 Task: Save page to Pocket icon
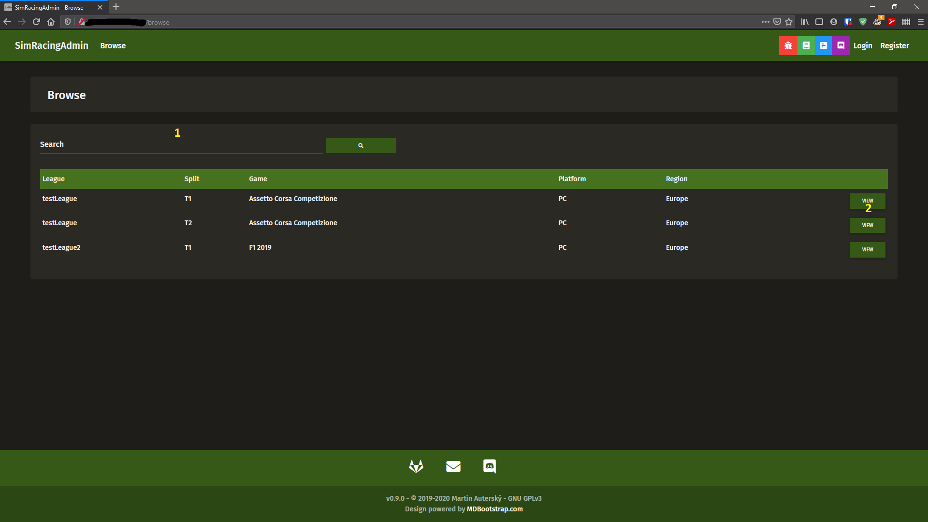[777, 22]
